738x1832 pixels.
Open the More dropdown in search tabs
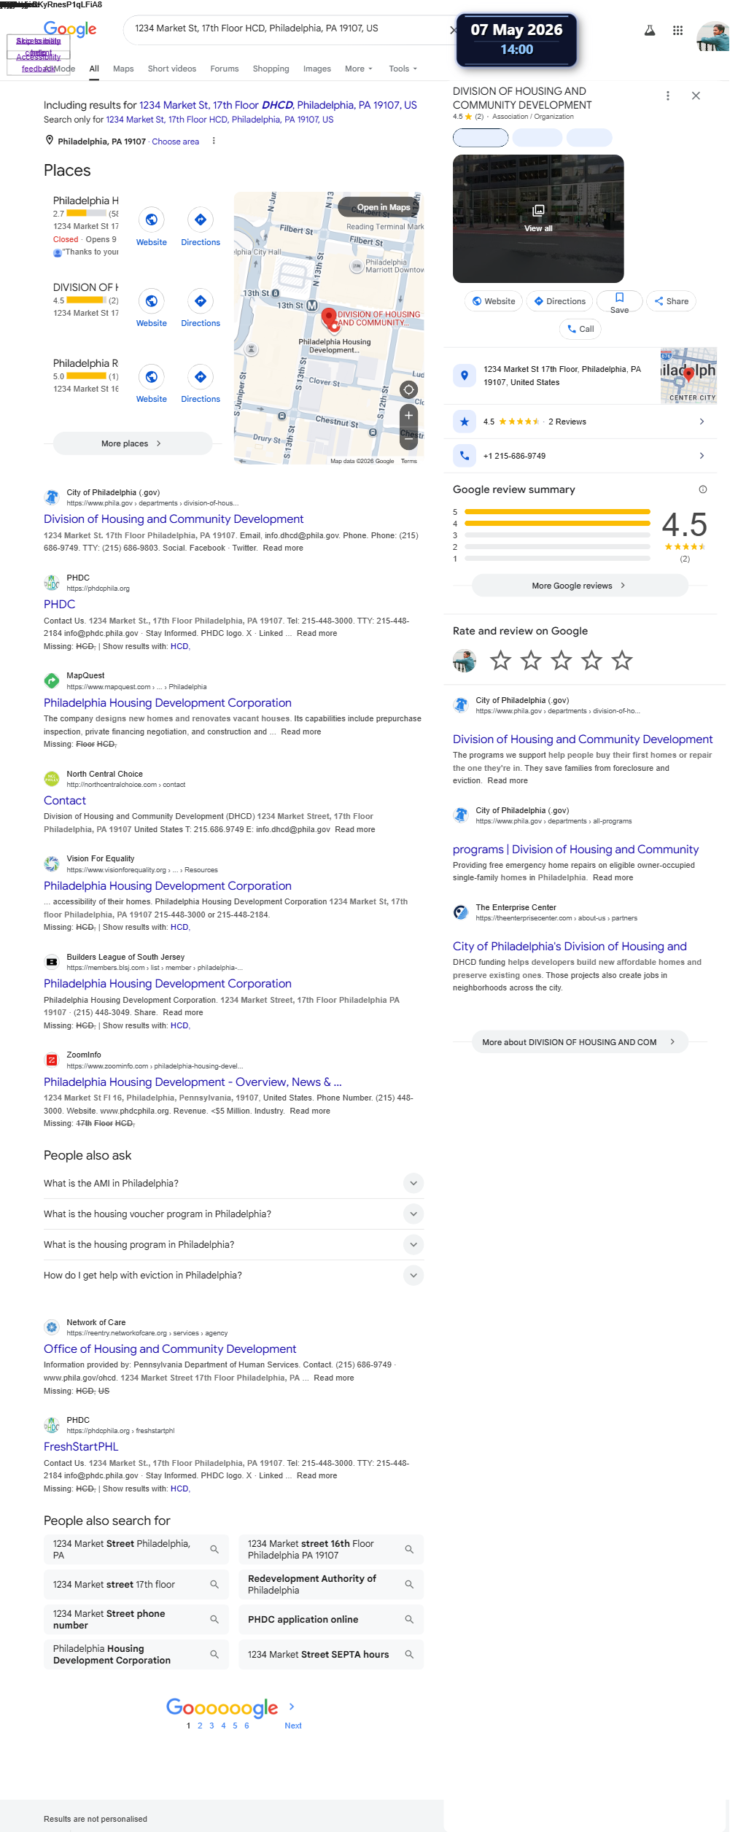coord(359,69)
